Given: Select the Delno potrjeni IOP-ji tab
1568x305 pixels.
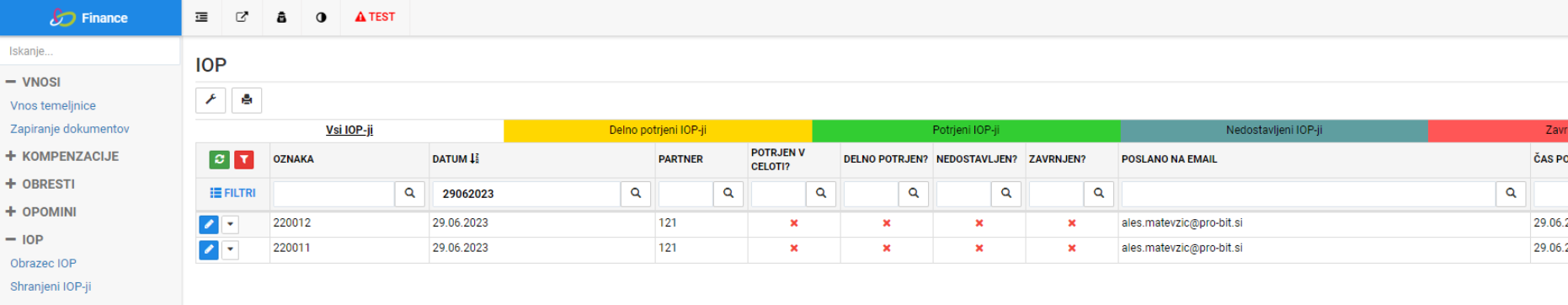Looking at the screenshot, I should 658,130.
